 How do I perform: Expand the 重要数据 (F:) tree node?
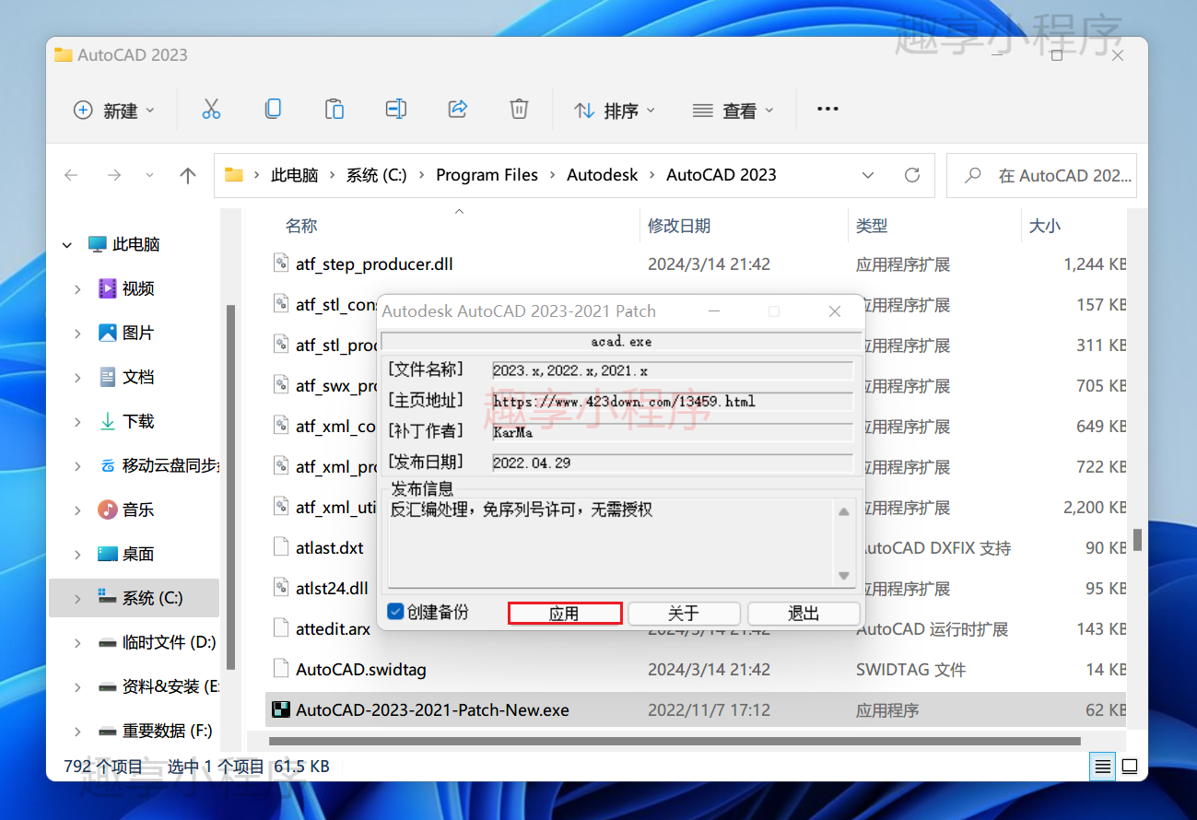[77, 732]
